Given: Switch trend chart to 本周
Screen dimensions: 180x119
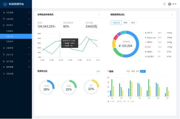Looking at the screenshot, I should tap(133, 71).
